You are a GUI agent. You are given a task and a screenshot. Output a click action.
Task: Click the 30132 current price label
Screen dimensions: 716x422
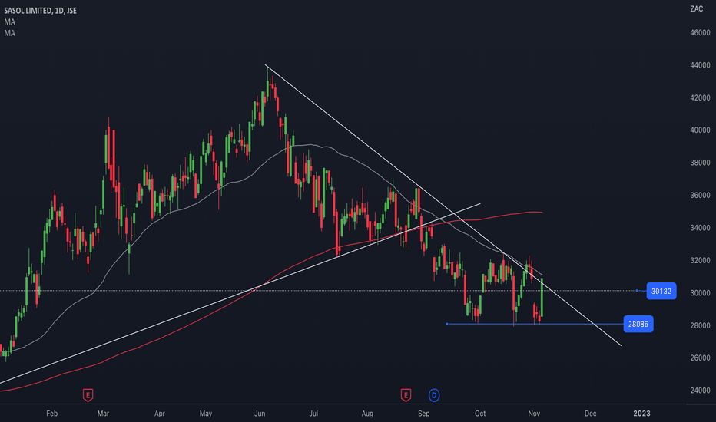click(x=661, y=291)
